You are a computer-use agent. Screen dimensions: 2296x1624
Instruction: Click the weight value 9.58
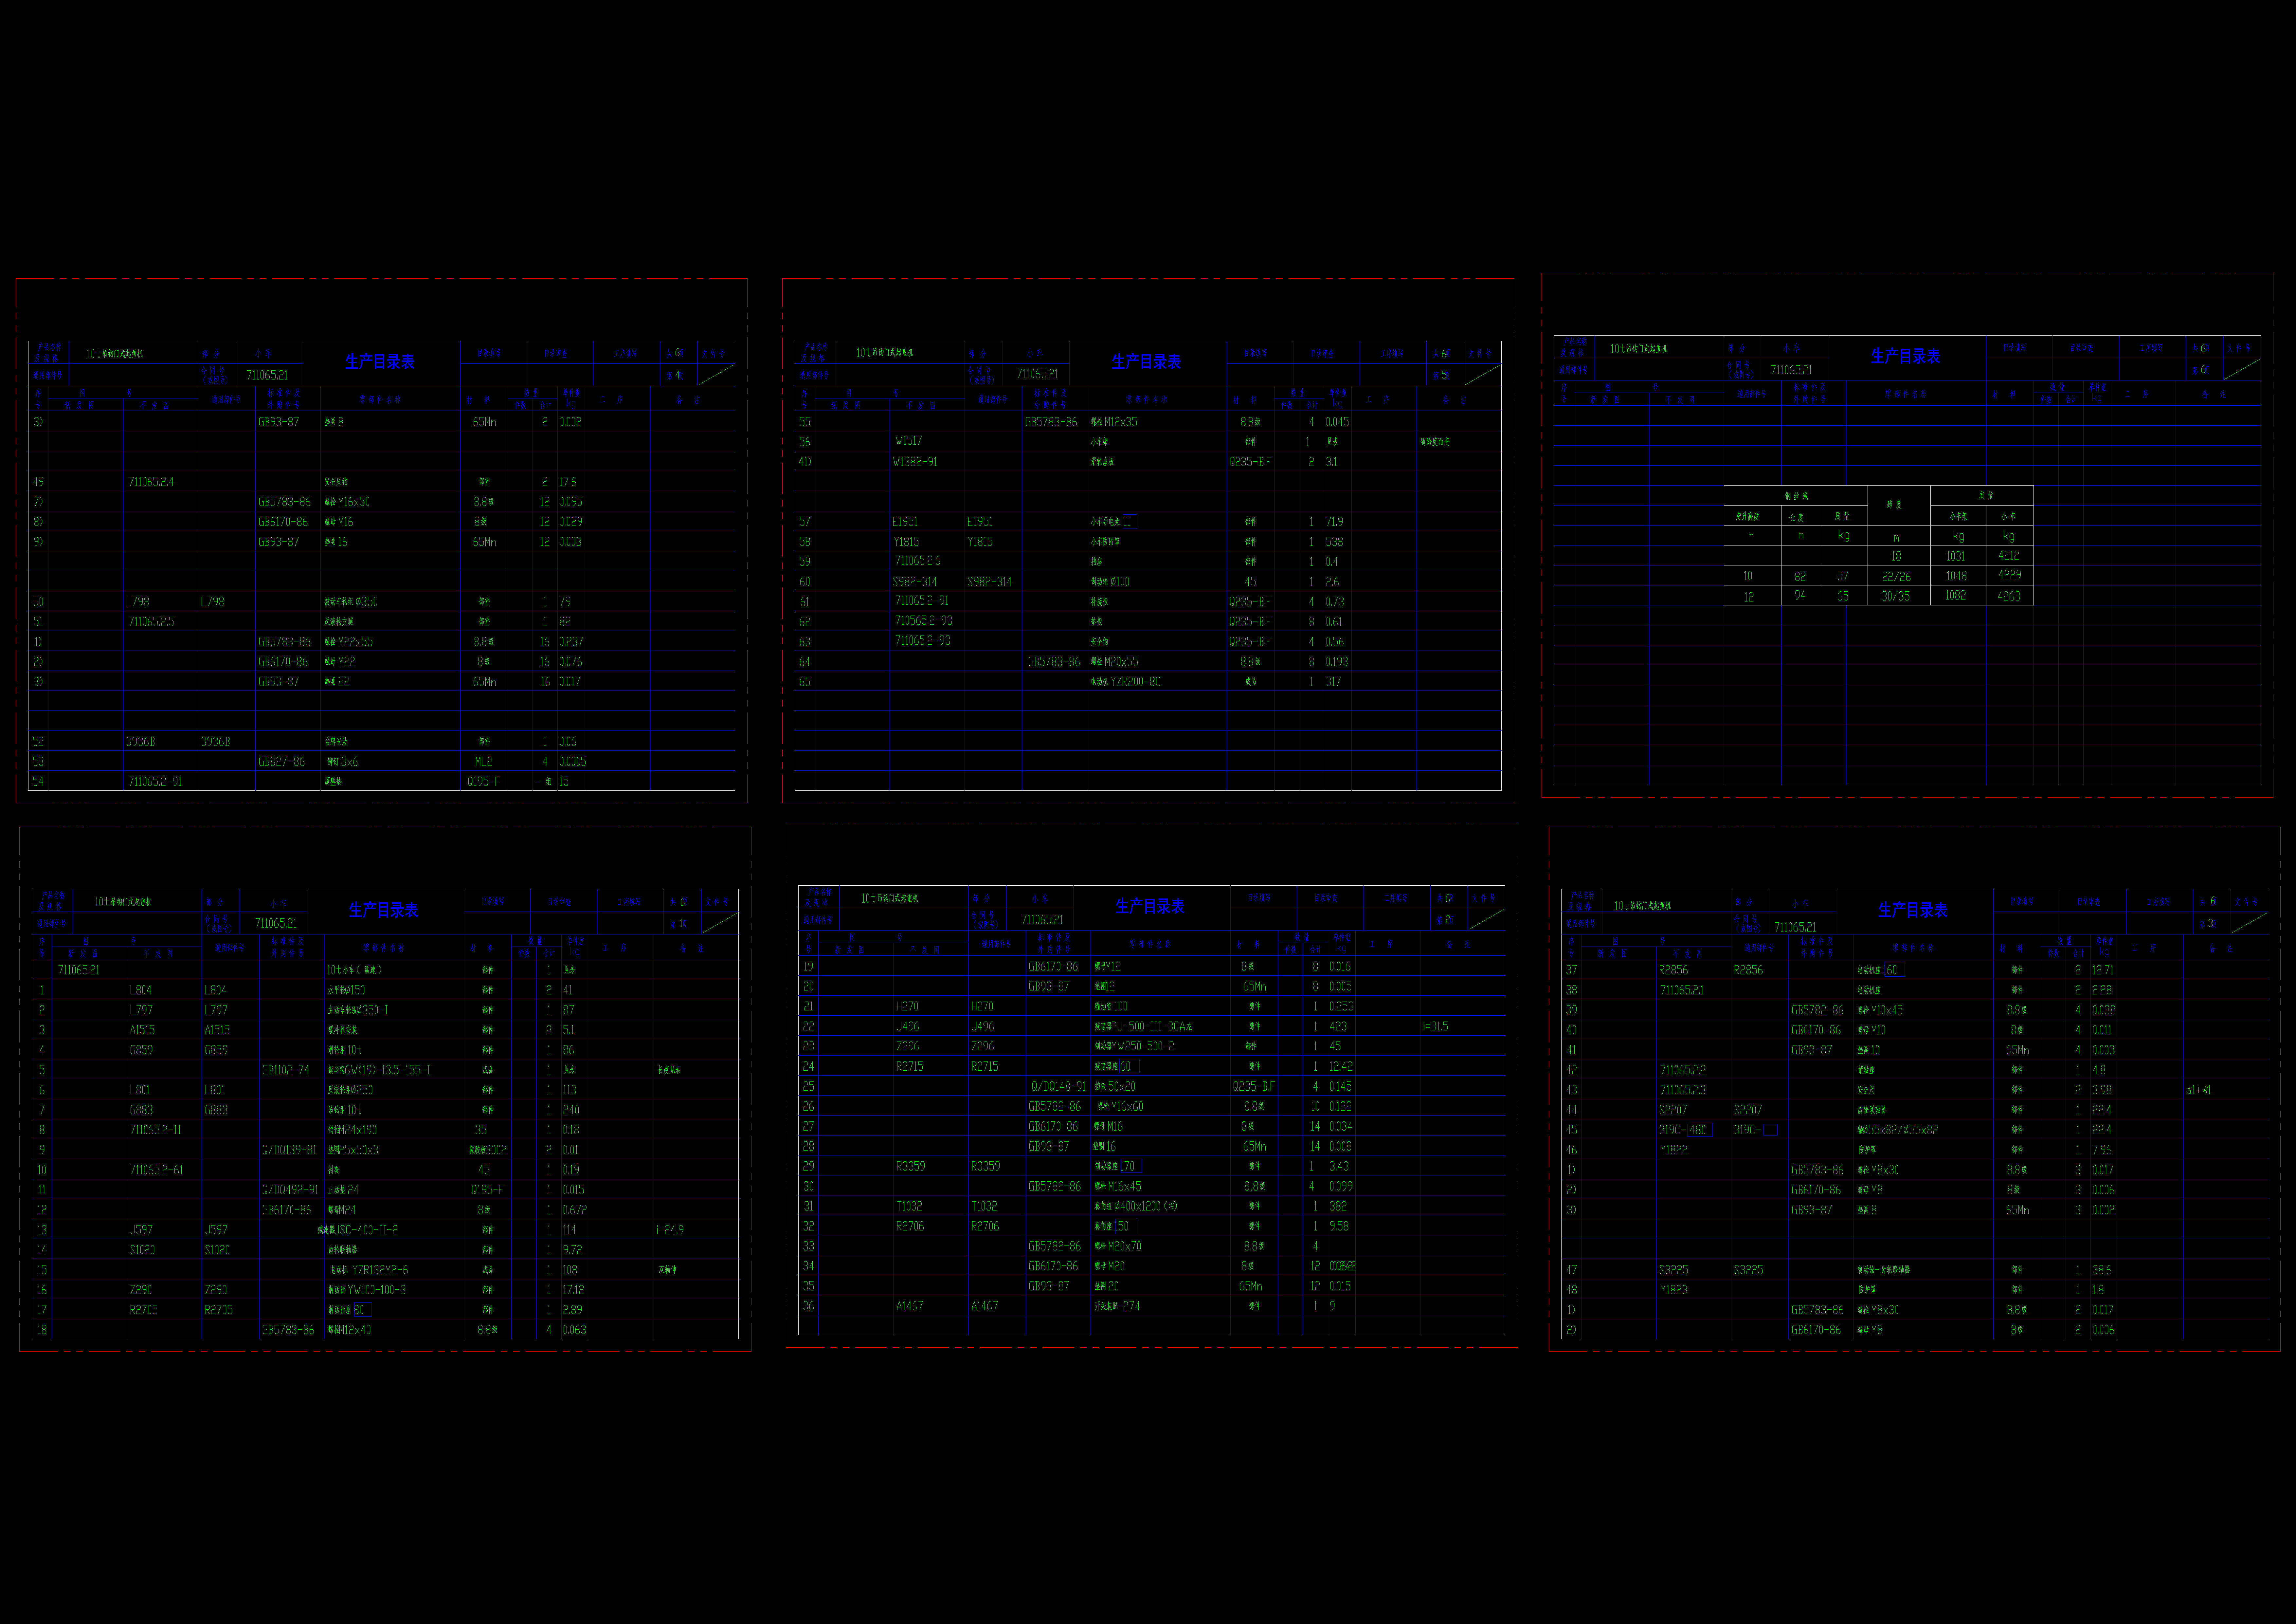[1339, 1226]
